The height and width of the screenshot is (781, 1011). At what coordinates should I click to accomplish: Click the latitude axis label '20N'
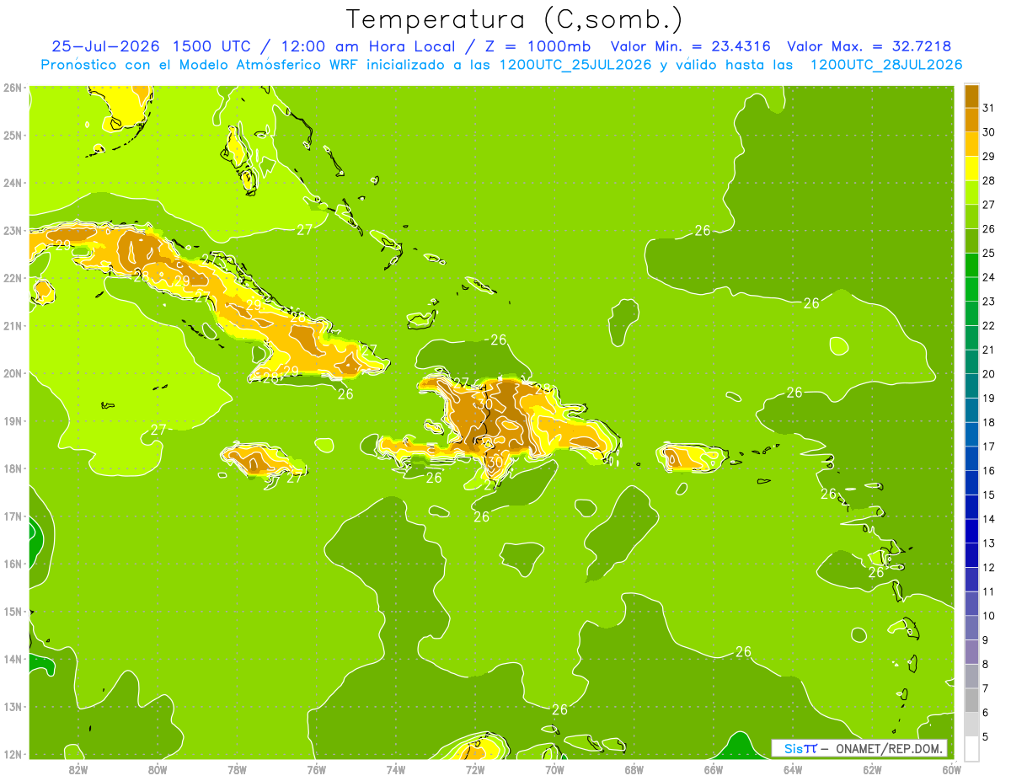coord(12,373)
